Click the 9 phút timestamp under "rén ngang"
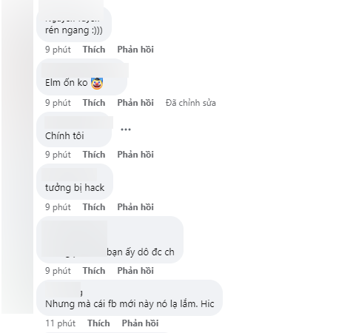This screenshot has width=356, height=333. pyautogui.click(x=58, y=50)
